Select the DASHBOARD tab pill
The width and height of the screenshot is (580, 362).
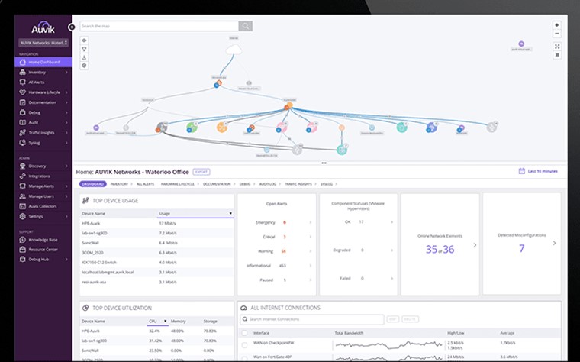tap(93, 184)
